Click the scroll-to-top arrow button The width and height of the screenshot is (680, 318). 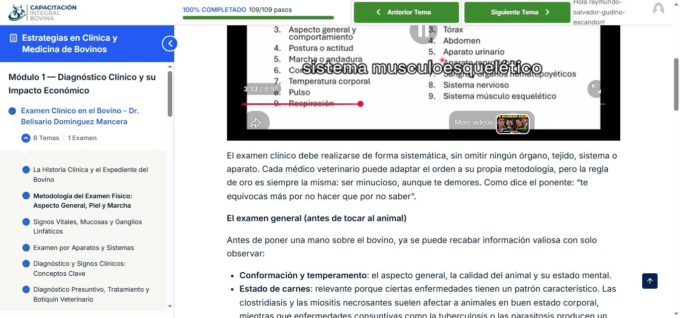(x=650, y=281)
